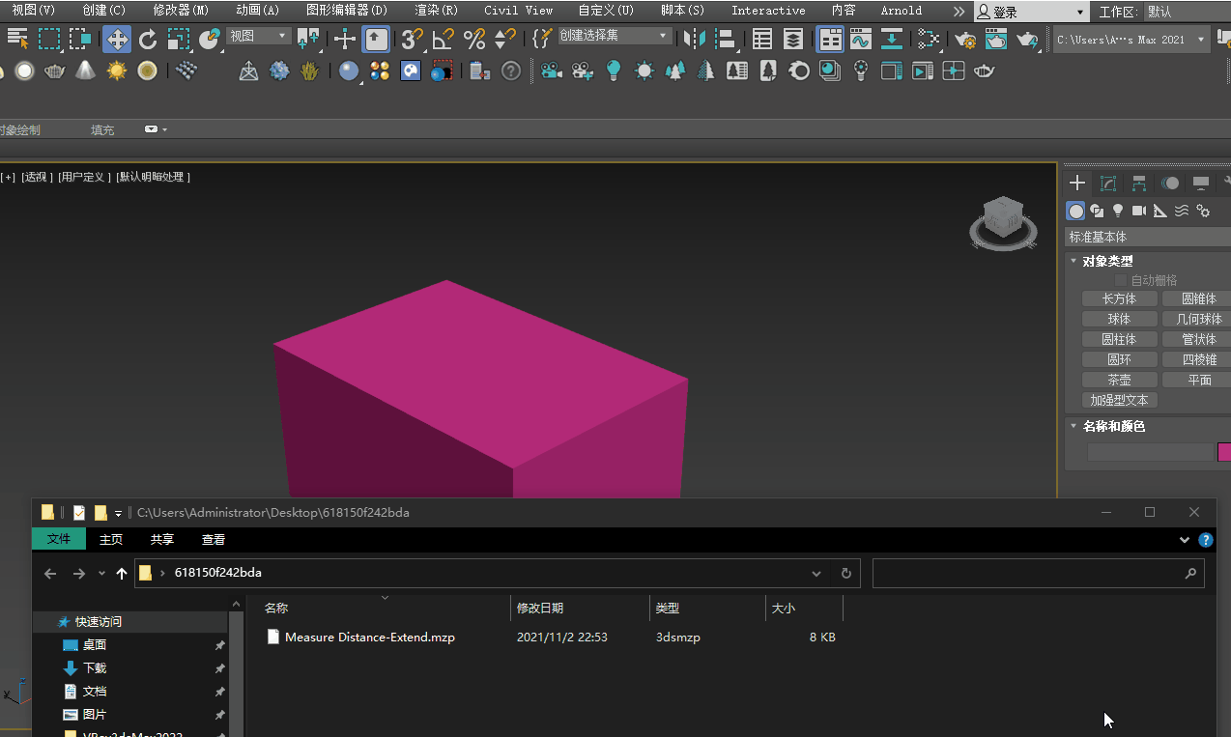Toggle Angle Snap in the toolbar
Viewport: 1231px width, 737px height.
coord(444,40)
